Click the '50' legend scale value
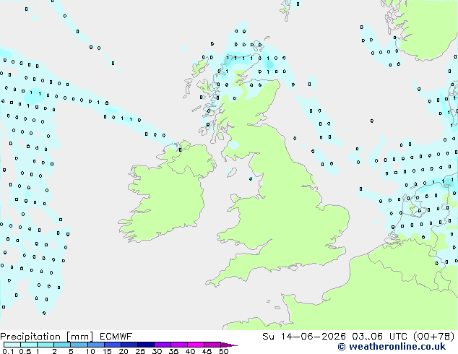This screenshot has width=458, height=354. (223, 351)
